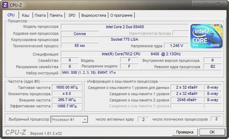Click the Множитель процессора label
The image size is (229, 139).
click(29, 94)
